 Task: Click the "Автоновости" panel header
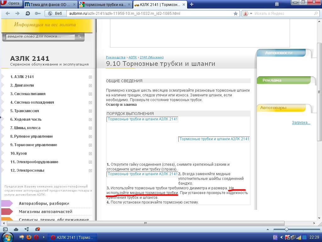(281, 53)
